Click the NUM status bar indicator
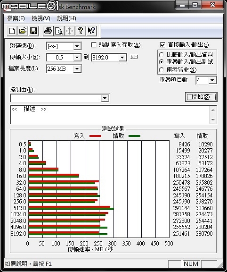Screen dimensions: 227x272 [191, 264]
